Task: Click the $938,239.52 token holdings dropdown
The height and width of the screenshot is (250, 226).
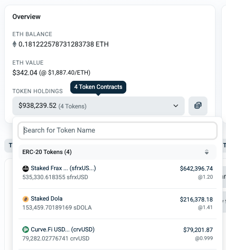Action: click(x=98, y=106)
